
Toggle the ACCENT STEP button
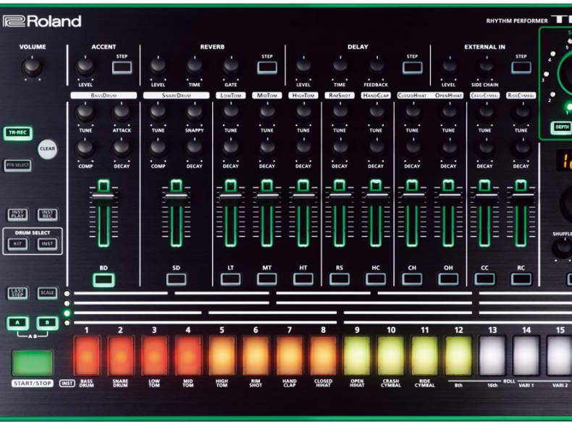coord(122,67)
